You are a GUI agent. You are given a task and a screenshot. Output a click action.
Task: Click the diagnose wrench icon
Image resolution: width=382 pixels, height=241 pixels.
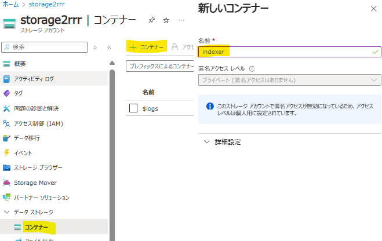pyautogui.click(x=6, y=108)
